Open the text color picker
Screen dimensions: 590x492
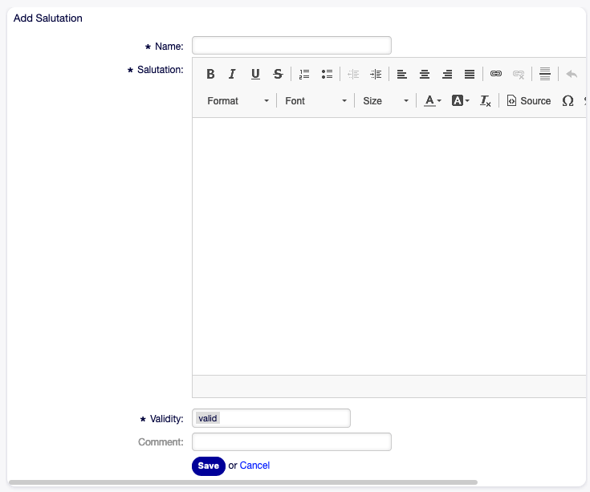coord(433,101)
